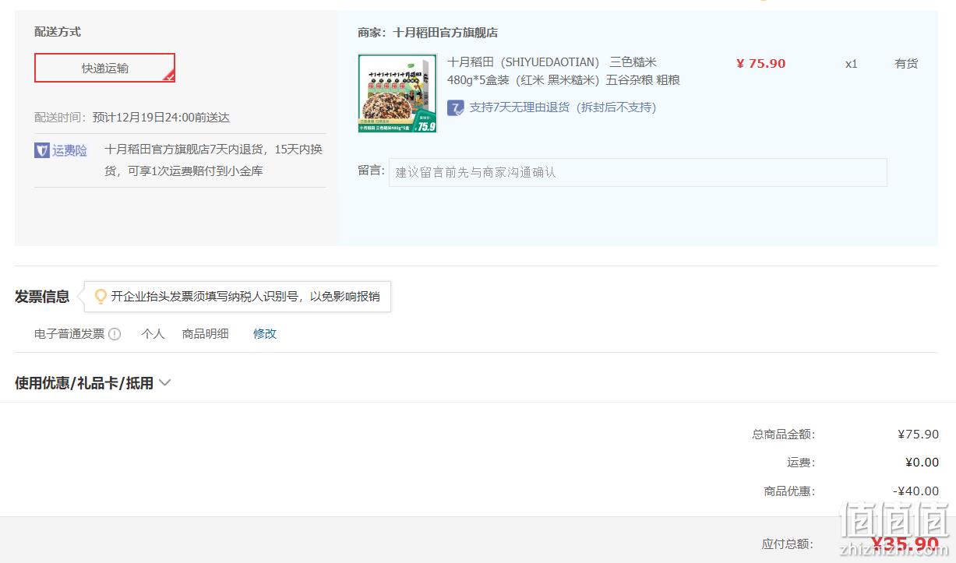Image resolution: width=956 pixels, height=563 pixels.
Task: Click the 个人 invoice title text
Action: [x=153, y=333]
